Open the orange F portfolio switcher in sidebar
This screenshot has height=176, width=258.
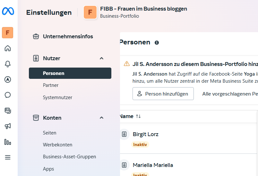coord(8,33)
